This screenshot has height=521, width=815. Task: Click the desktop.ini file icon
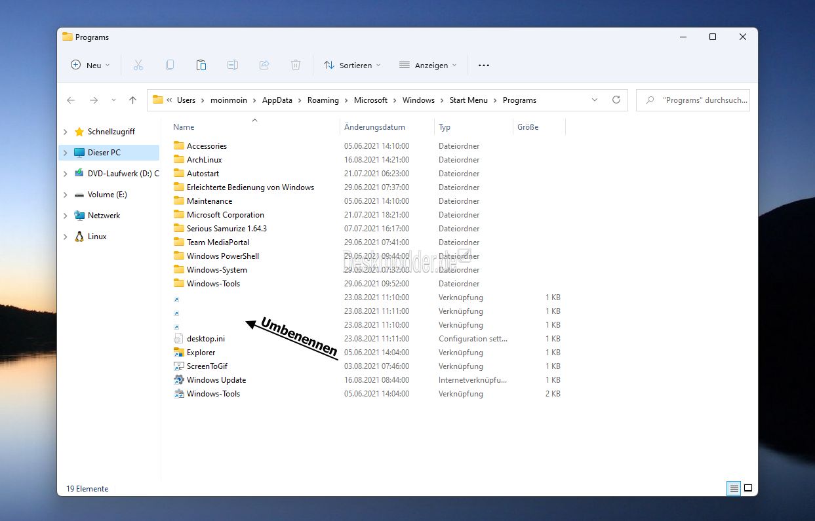pos(179,339)
